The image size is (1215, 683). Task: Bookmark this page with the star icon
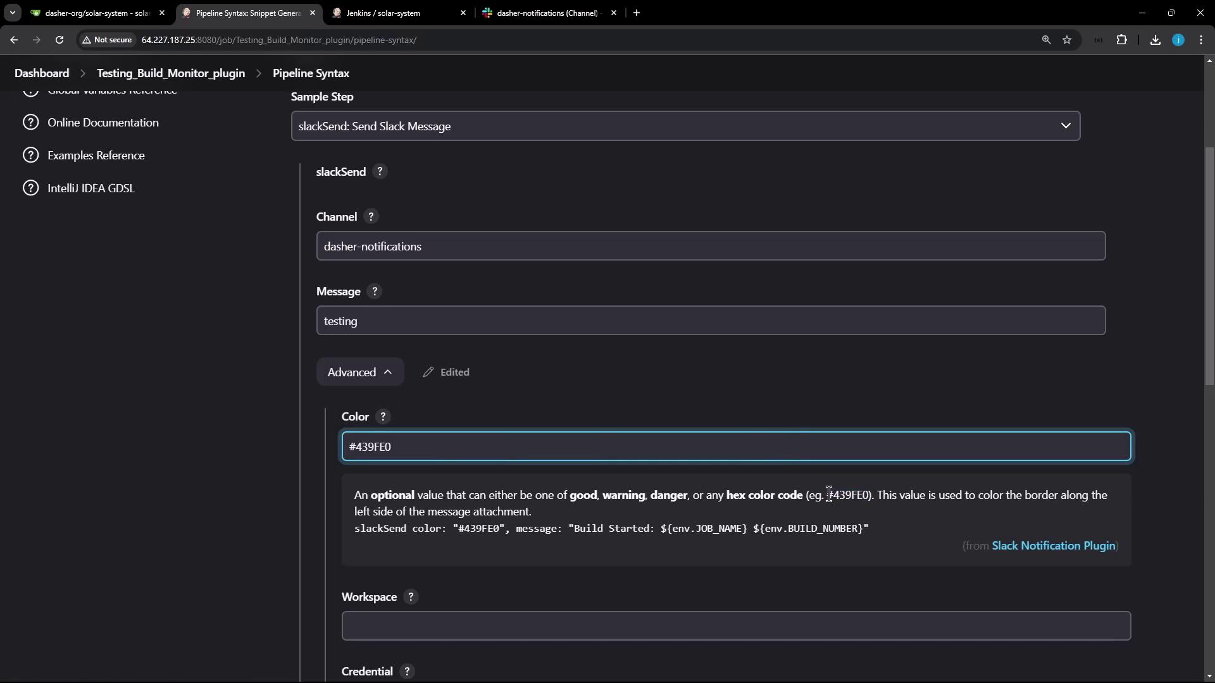pos(1067,40)
